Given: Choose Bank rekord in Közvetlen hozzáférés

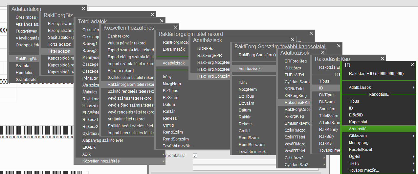Looking at the screenshot, I should pos(119,36).
